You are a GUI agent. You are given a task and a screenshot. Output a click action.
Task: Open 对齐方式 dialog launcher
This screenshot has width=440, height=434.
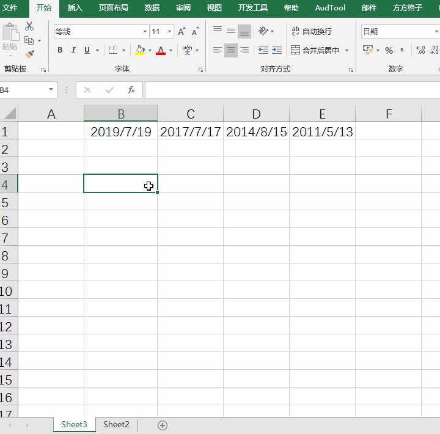point(351,70)
